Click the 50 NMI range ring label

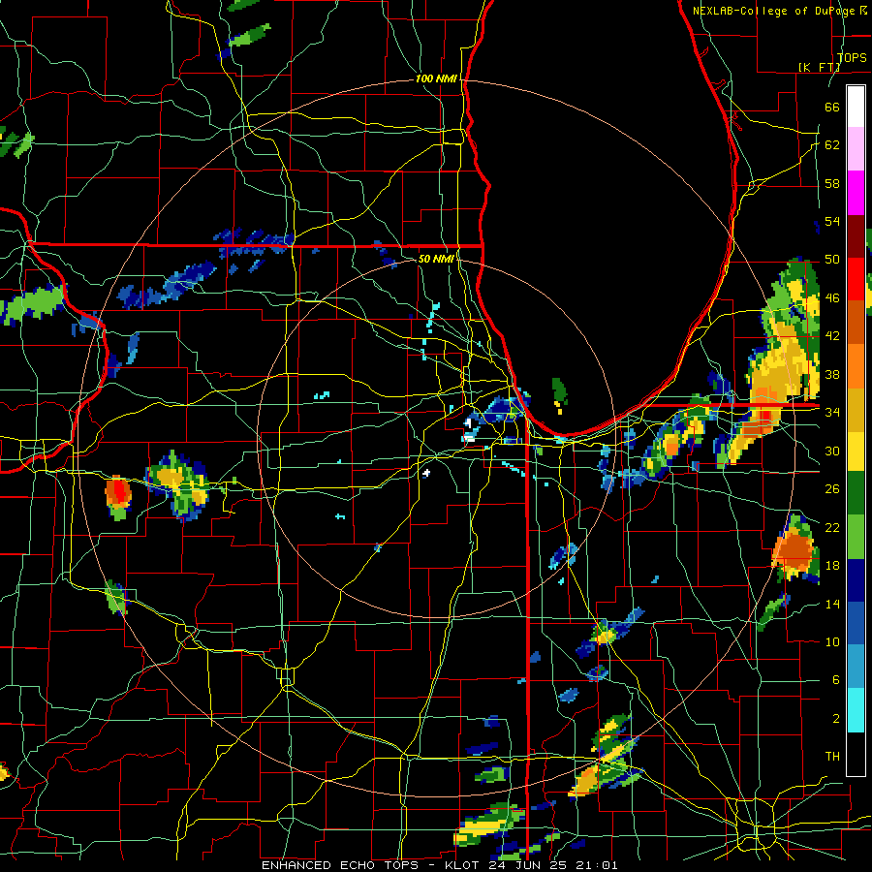[x=436, y=259]
